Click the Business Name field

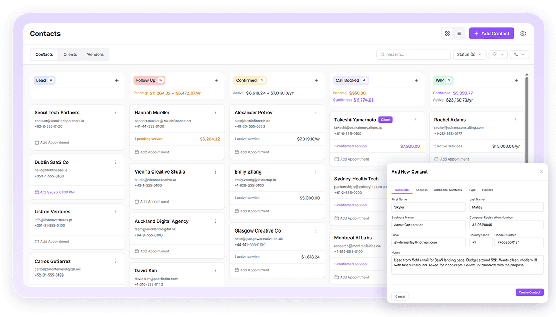click(428, 225)
